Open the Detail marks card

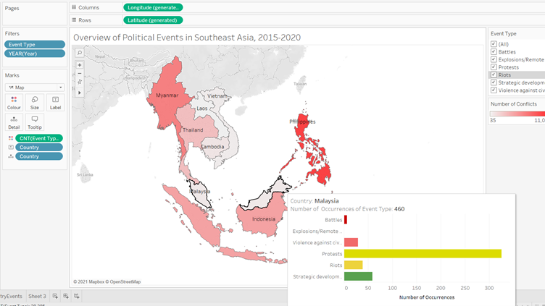coord(14,122)
